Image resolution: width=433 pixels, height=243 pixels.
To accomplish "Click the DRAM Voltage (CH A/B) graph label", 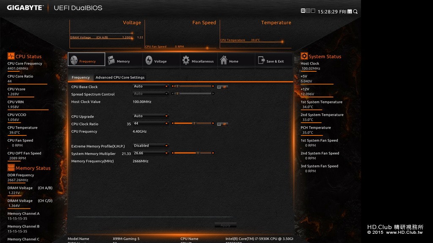I will point(89,37).
